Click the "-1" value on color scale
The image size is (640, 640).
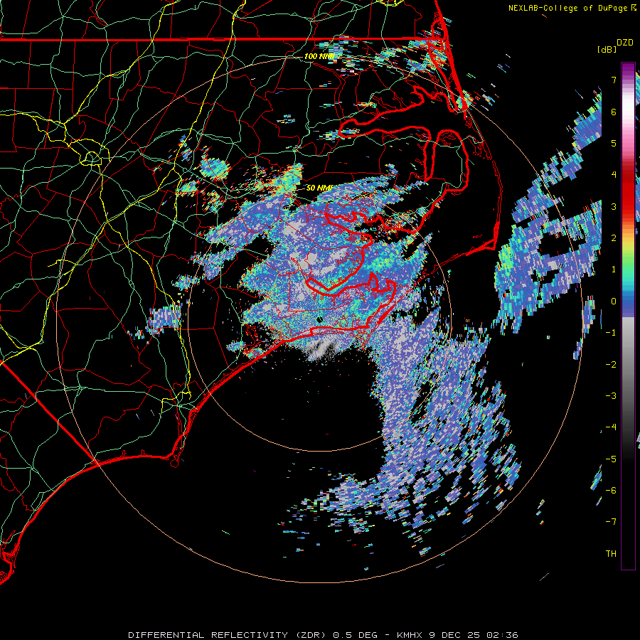coord(611,333)
